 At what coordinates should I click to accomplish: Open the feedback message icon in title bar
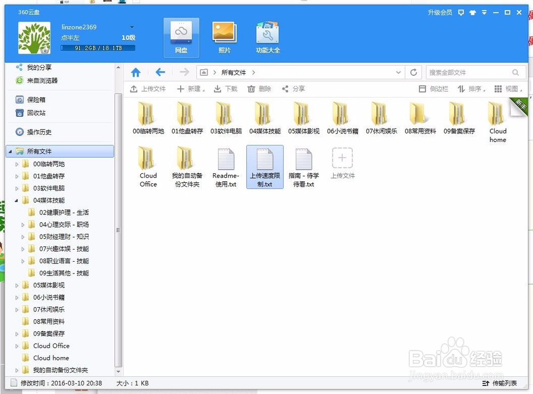click(461, 13)
